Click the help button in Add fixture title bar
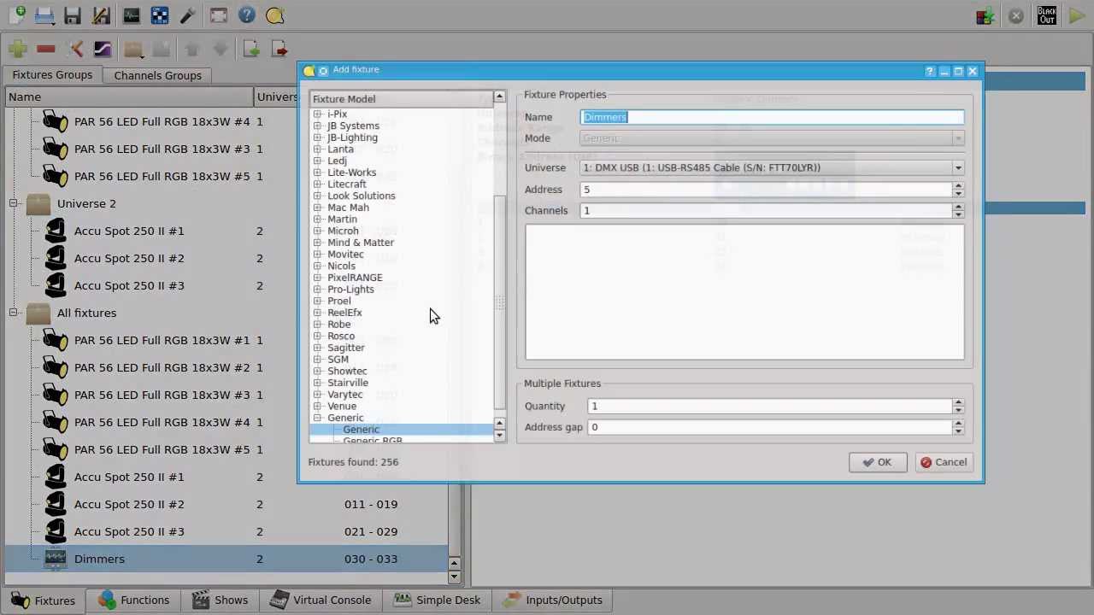 click(930, 72)
